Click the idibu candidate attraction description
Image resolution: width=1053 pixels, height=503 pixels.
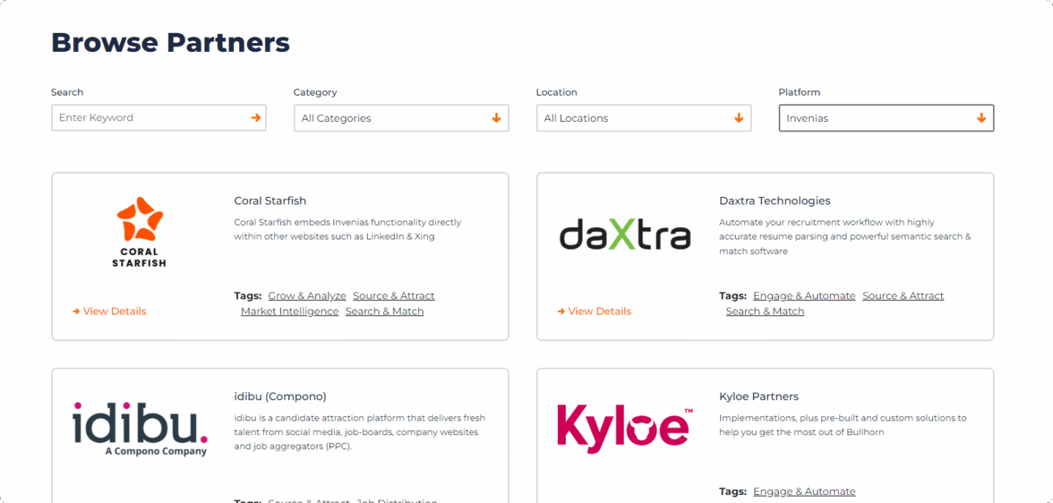(359, 432)
